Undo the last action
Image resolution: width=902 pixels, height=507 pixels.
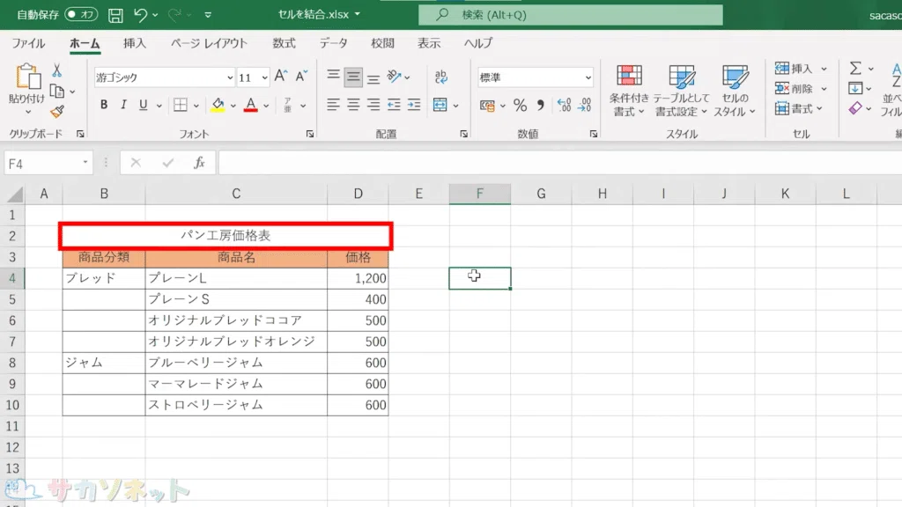point(140,15)
